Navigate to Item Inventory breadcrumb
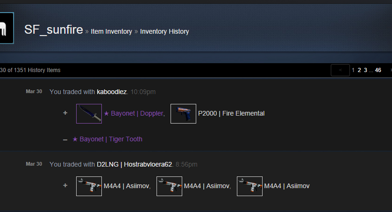Image resolution: width=392 pixels, height=212 pixels. pyautogui.click(x=111, y=31)
